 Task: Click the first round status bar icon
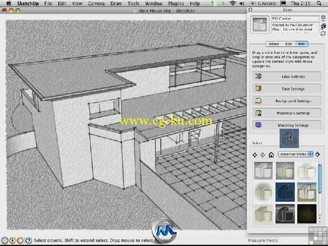pyautogui.click(x=4, y=240)
